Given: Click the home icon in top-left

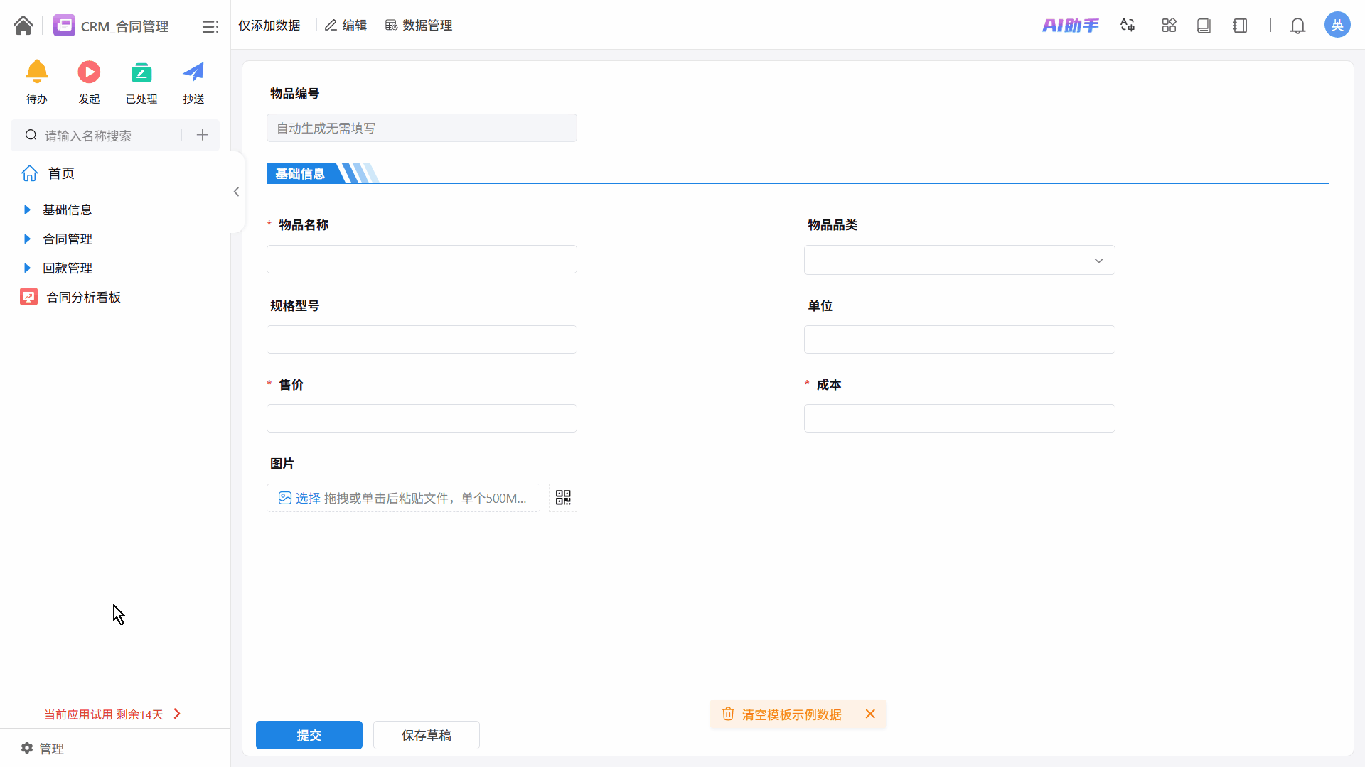Looking at the screenshot, I should coord(23,26).
